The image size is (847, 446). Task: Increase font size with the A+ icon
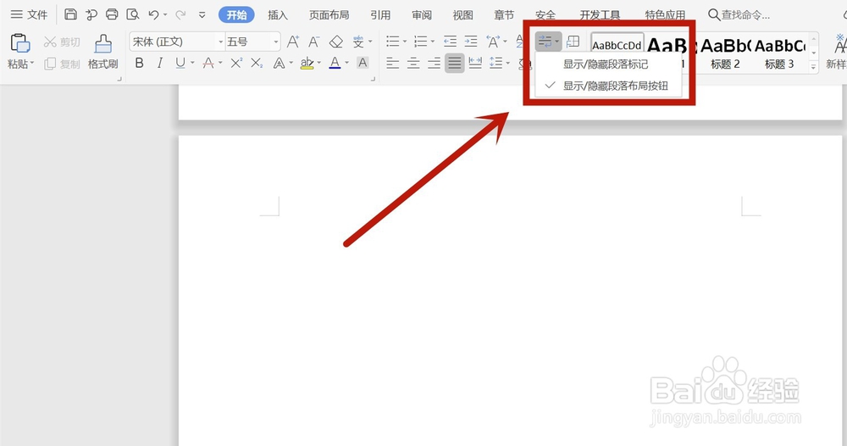(x=293, y=42)
